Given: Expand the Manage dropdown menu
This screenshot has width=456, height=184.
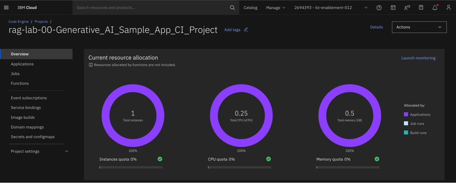Looking at the screenshot, I should pos(276,8).
